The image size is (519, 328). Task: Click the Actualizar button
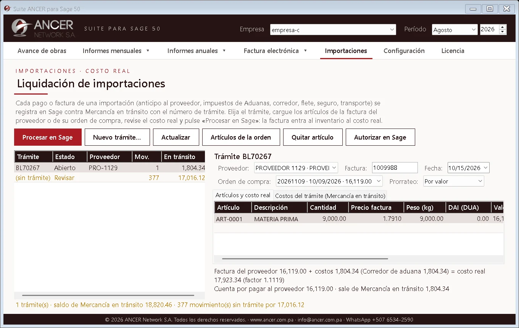click(x=176, y=137)
